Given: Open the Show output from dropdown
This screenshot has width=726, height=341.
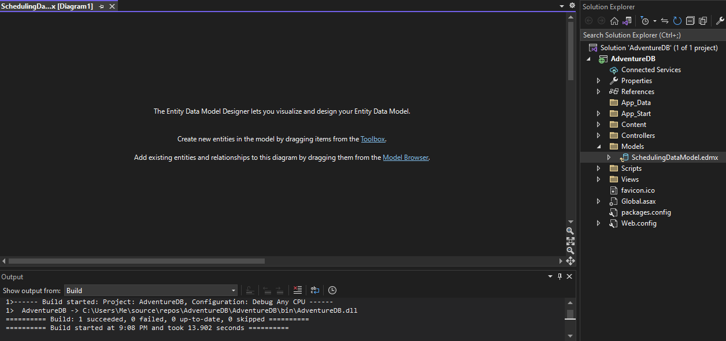Looking at the screenshot, I should point(232,290).
